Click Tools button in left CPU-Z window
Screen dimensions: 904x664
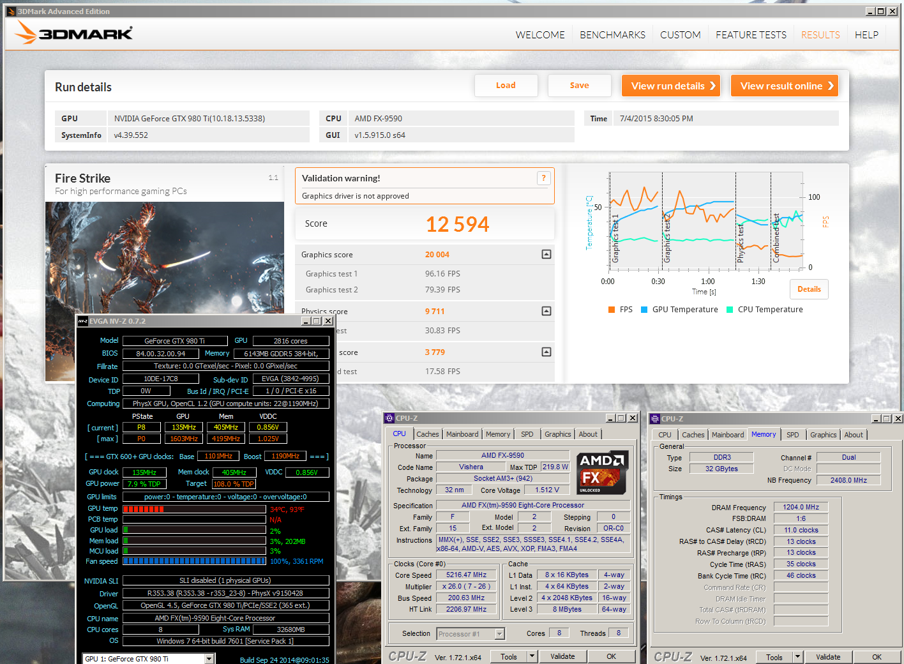click(509, 656)
